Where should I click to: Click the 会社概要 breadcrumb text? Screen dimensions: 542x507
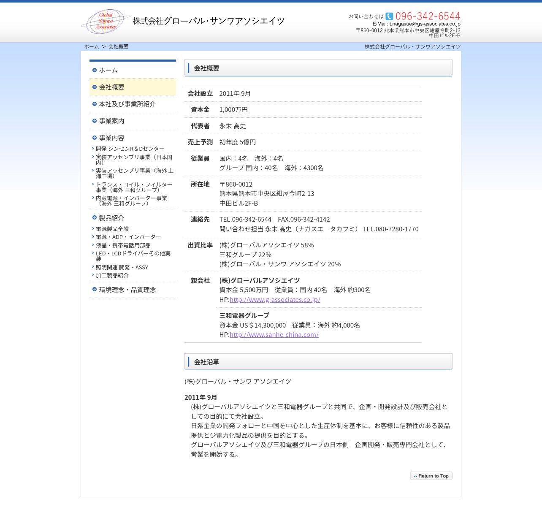[x=119, y=46]
